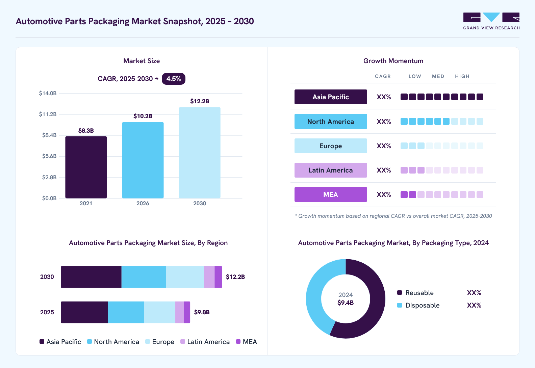535x368 pixels.
Task: Select the MEA legend color swatch
Action: tap(238, 342)
